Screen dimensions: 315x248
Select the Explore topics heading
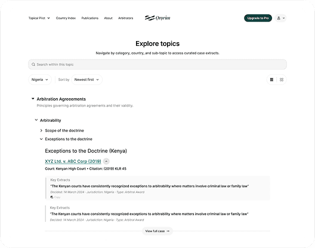tap(157, 43)
